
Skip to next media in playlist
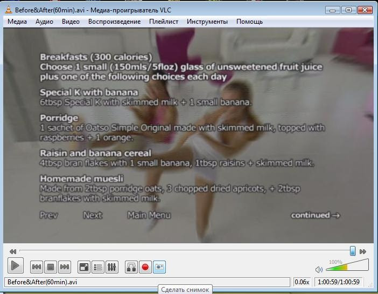65,267
